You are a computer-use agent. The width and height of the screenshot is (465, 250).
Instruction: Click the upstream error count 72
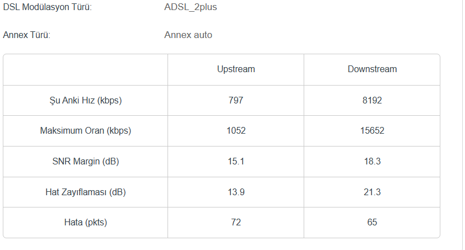tap(236, 222)
